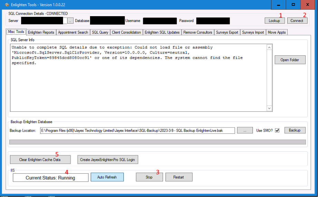Minimize the Enlighten Tools window

[278, 5]
